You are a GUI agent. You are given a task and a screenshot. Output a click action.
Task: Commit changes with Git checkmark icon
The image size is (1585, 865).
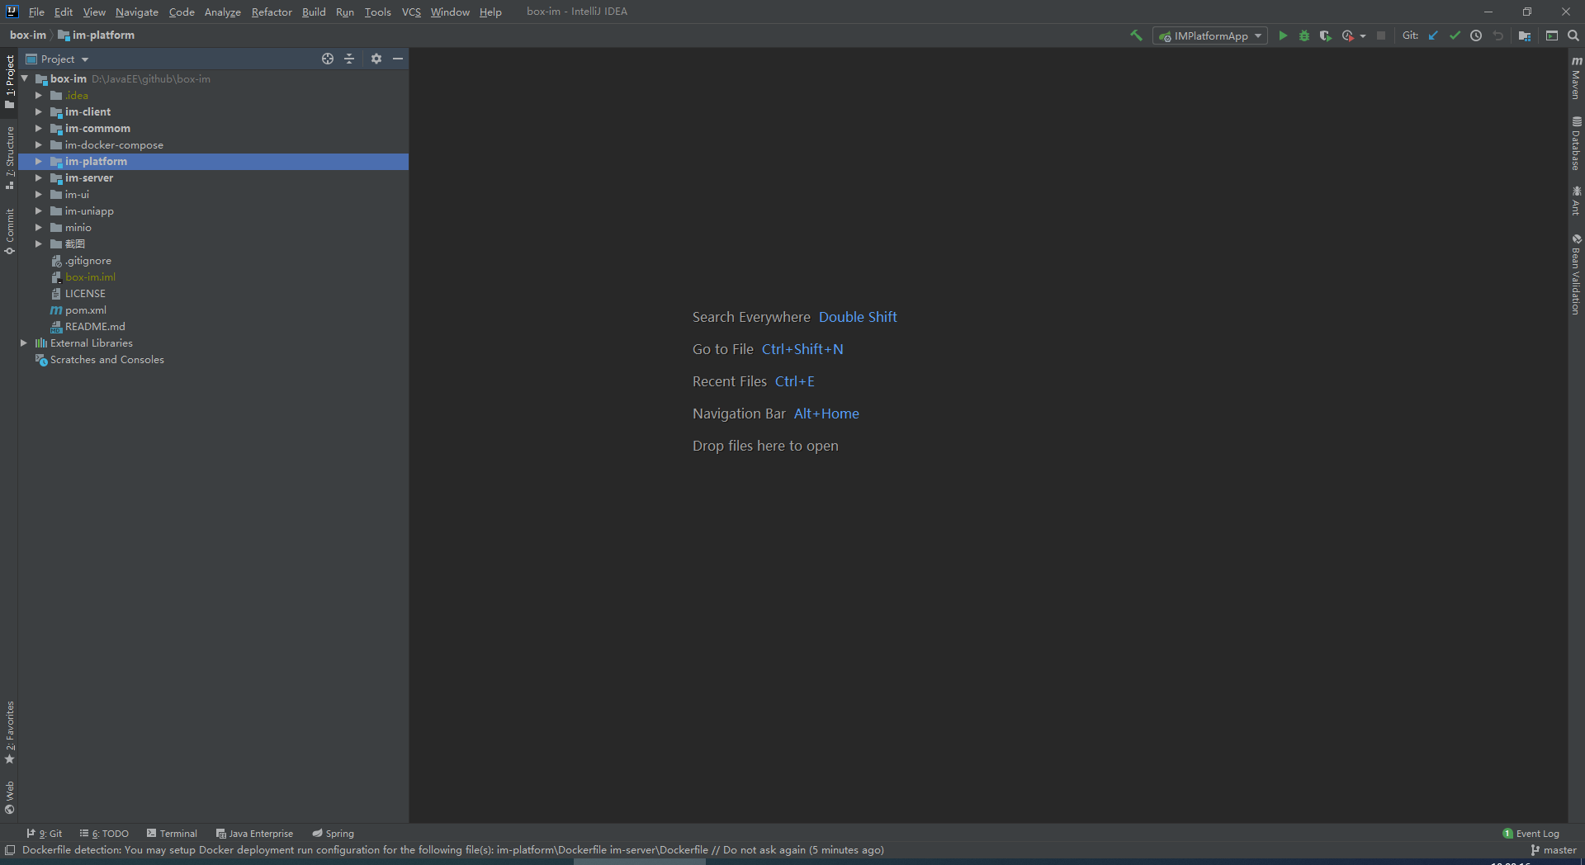(x=1455, y=35)
